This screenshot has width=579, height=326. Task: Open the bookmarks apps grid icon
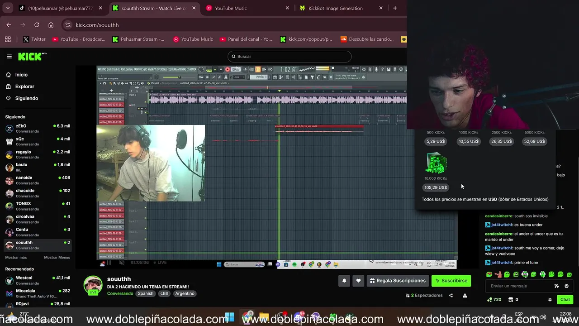click(x=8, y=39)
